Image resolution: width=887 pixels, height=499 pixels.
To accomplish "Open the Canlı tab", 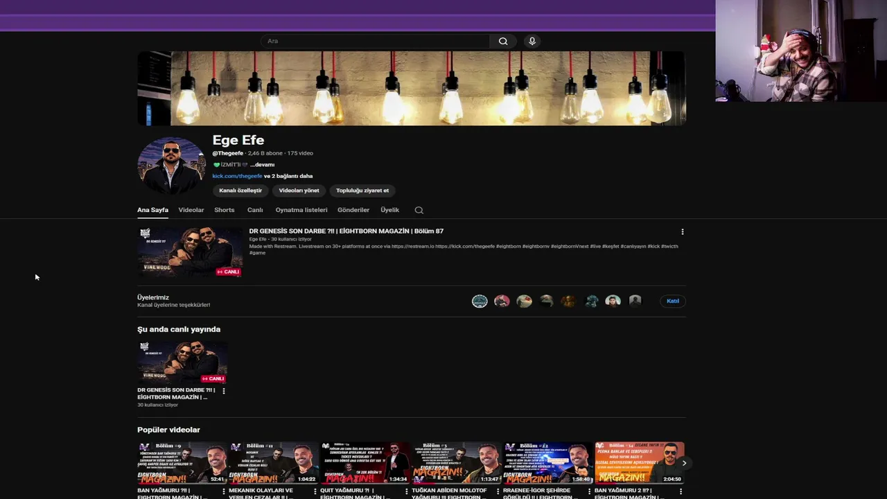I will [255, 210].
